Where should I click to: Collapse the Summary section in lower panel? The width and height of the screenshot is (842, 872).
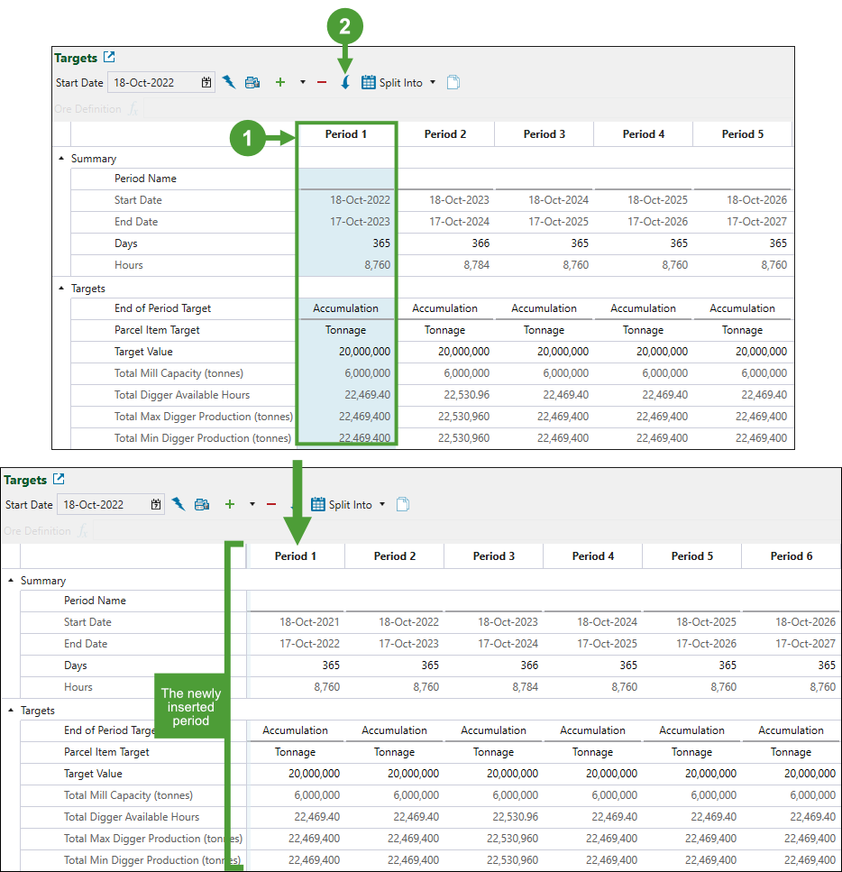[11, 581]
